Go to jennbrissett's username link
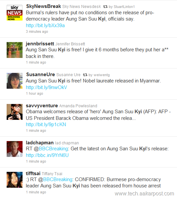This screenshot has width=177, height=197. pyautogui.click(x=40, y=44)
